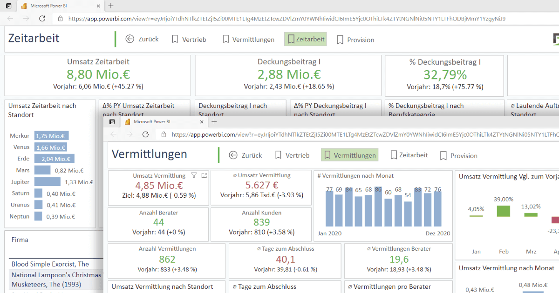
Task: Click the filter icon on Umsatz Vermittlung card
Action: (x=194, y=176)
